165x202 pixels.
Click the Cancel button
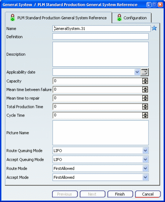coord(148,194)
